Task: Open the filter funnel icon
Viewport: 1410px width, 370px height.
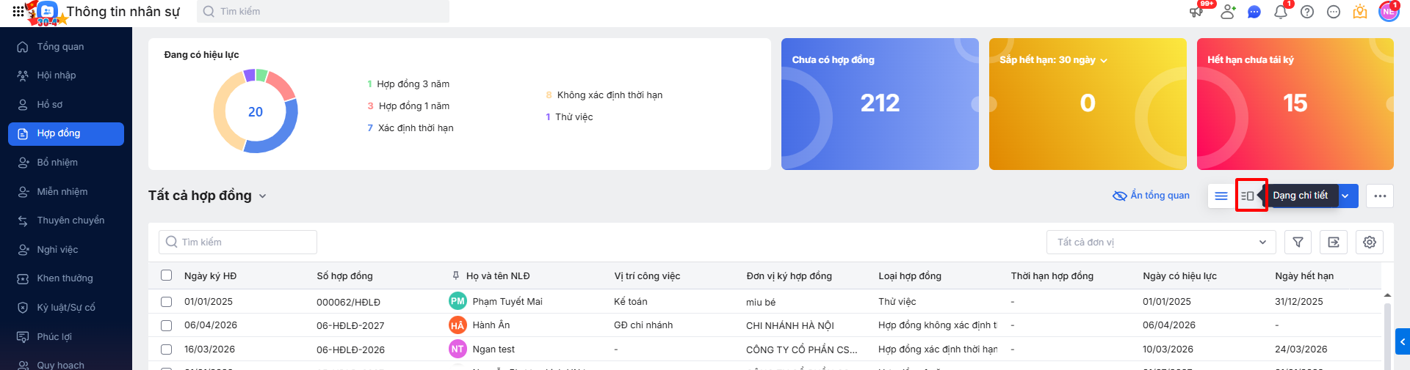Action: coord(1298,243)
